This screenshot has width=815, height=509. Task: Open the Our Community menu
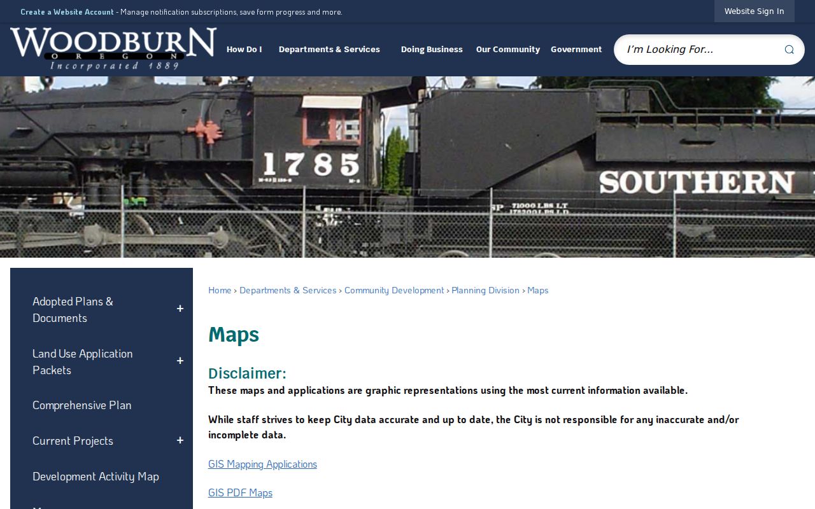click(508, 50)
